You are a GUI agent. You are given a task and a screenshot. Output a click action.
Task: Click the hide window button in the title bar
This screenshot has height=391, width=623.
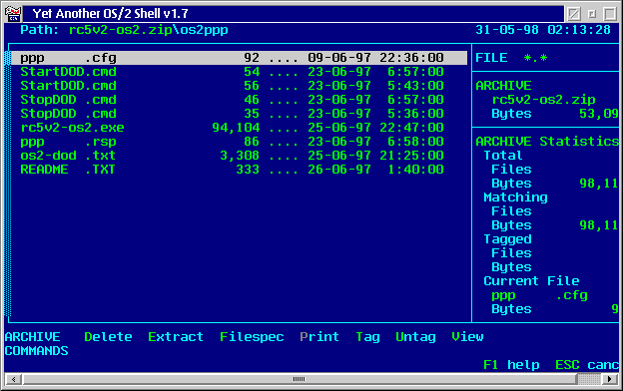pyautogui.click(x=573, y=14)
